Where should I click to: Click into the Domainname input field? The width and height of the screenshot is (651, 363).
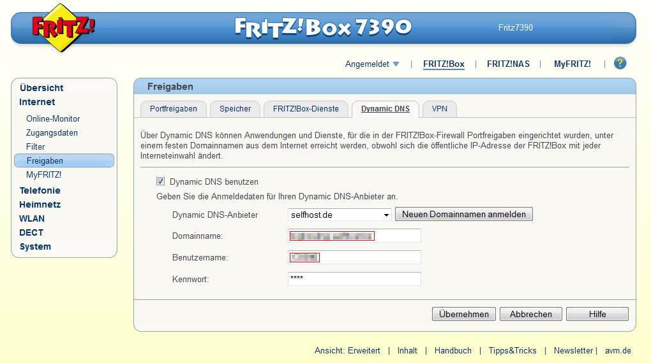coord(396,236)
